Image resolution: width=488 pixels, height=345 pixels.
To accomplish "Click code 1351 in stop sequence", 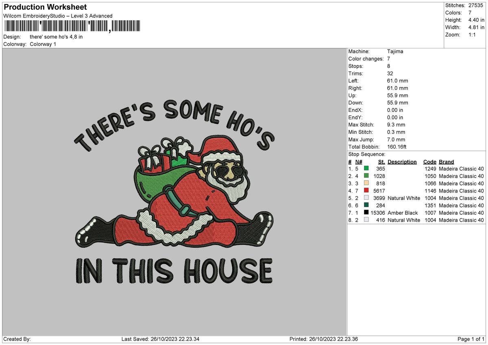I will click(x=430, y=205).
